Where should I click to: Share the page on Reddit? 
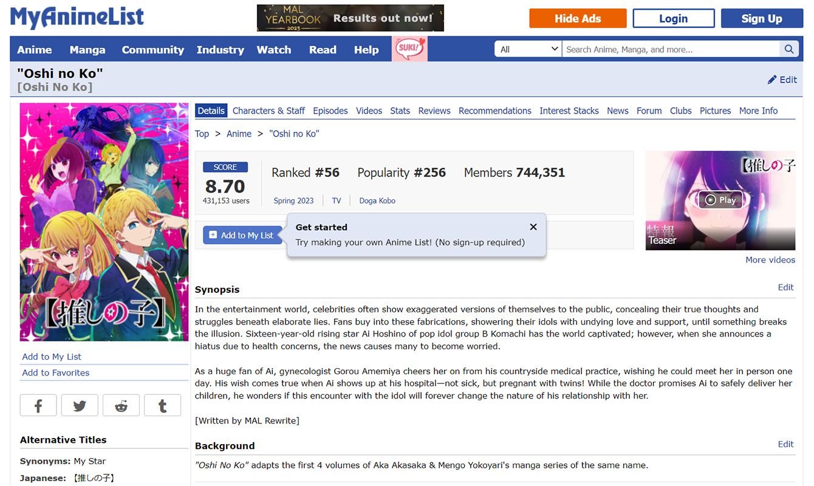coord(121,405)
